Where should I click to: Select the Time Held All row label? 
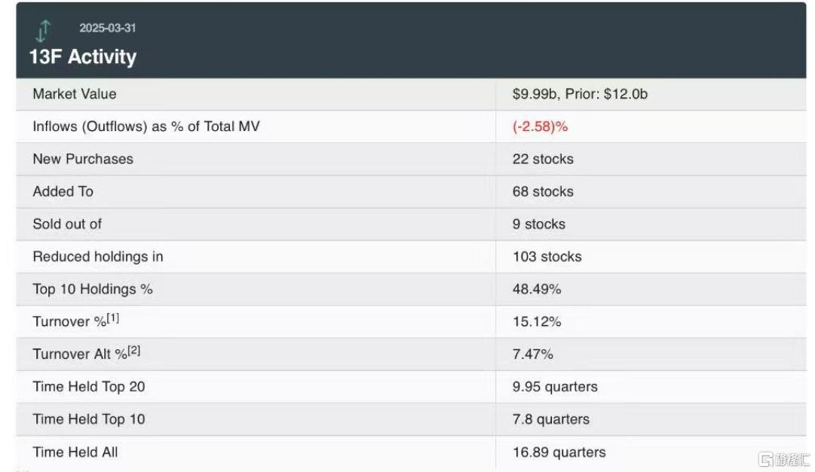point(75,452)
